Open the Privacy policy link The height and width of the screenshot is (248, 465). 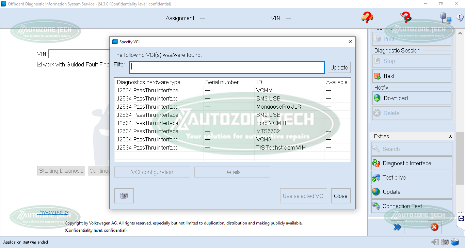[53, 212]
